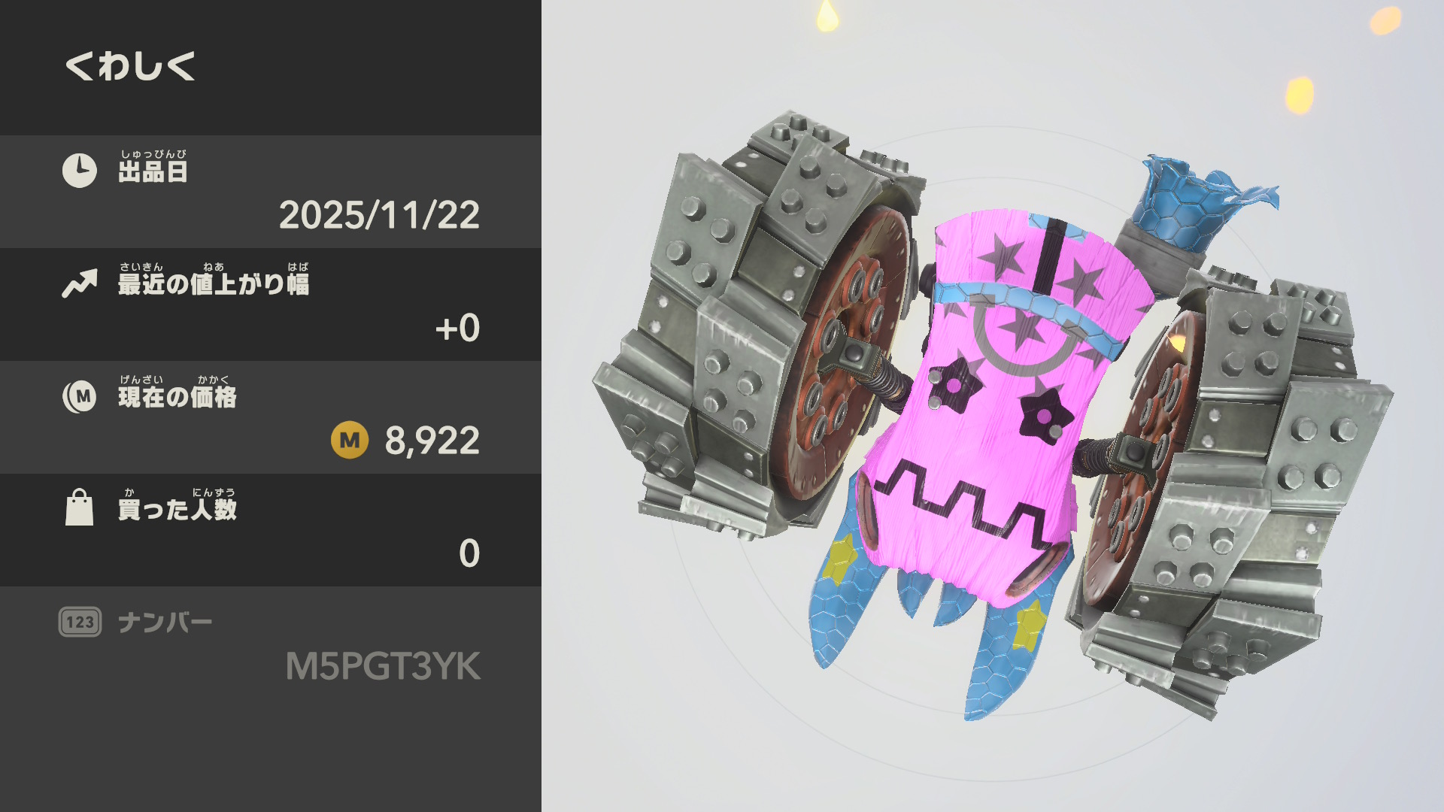1444x812 pixels.
Task: Select the ナンバー label
Action: [165, 623]
